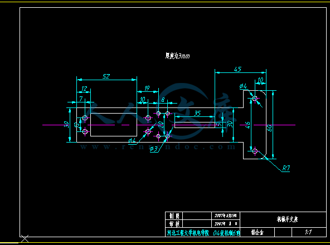This screenshot has height=245, width=330.
Task: Select the 2007年6月19日 date cell
Action: coord(226,216)
